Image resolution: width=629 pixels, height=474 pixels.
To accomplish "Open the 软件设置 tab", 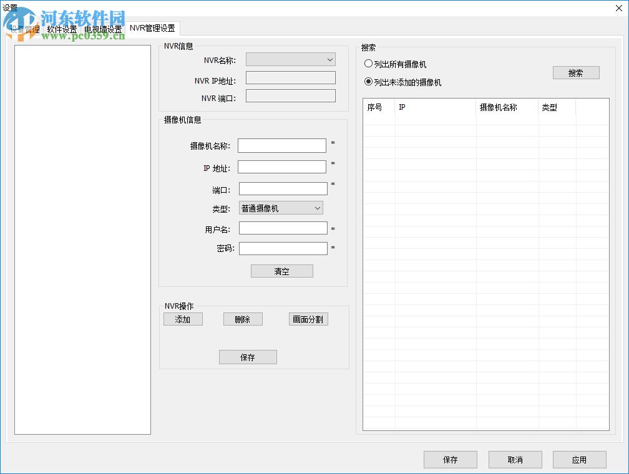I will tap(61, 28).
